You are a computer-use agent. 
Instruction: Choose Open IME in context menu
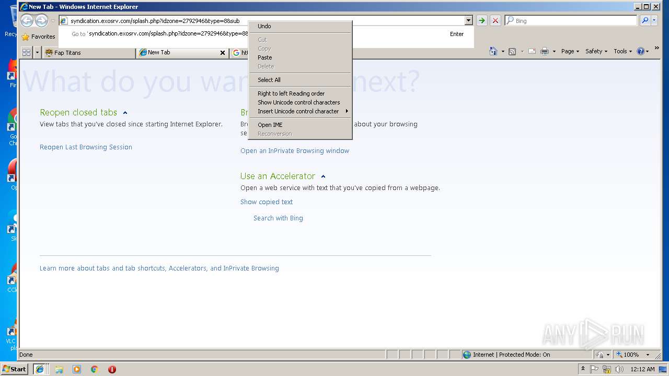click(300, 125)
